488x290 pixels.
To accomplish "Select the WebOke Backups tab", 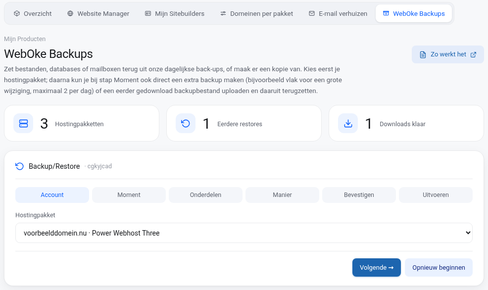I will tap(414, 14).
